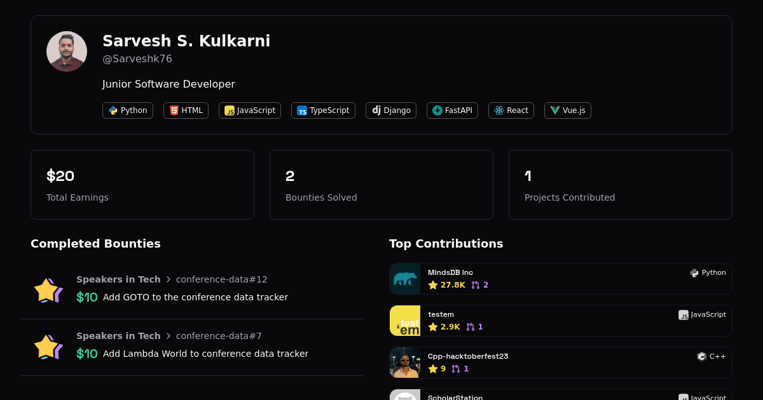This screenshot has height=400, width=763.
Task: Click the HTML5 shield icon
Action: coord(174,110)
